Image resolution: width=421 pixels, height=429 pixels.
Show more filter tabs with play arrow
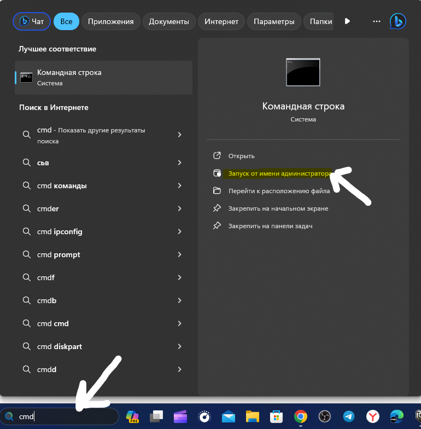[347, 21]
